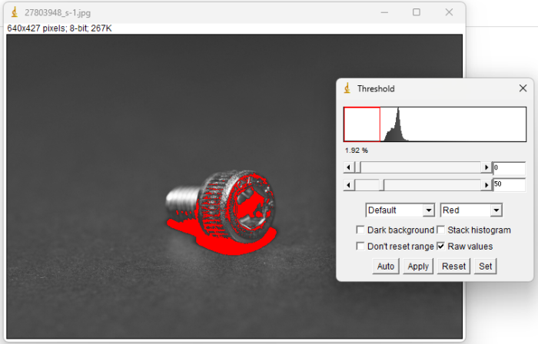538x344 pixels.
Task: Enable the Don't reset range checkbox
Action: point(360,246)
